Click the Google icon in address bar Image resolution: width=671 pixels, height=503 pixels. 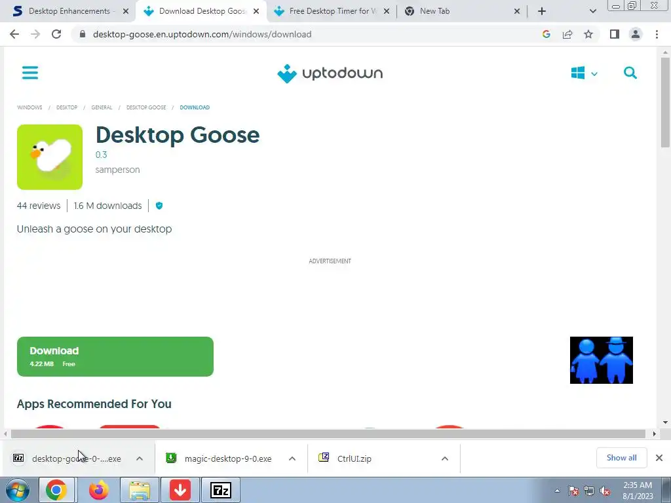click(x=546, y=34)
